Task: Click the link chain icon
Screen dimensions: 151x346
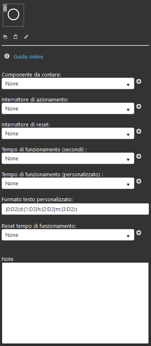Action: pos(26,37)
